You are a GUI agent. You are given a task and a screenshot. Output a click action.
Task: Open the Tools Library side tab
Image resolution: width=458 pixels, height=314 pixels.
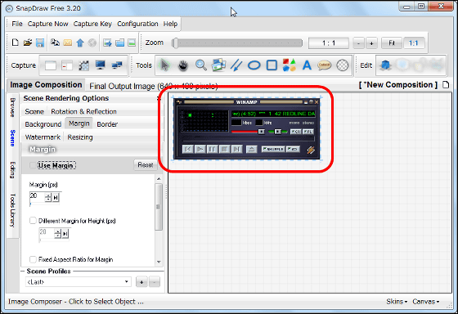point(12,210)
